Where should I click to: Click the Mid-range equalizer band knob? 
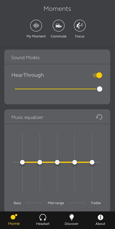pos(57,162)
